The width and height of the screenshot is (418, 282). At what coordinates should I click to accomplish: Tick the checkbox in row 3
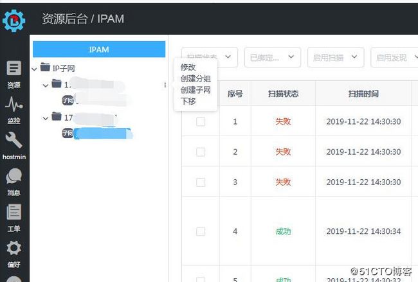pos(201,182)
